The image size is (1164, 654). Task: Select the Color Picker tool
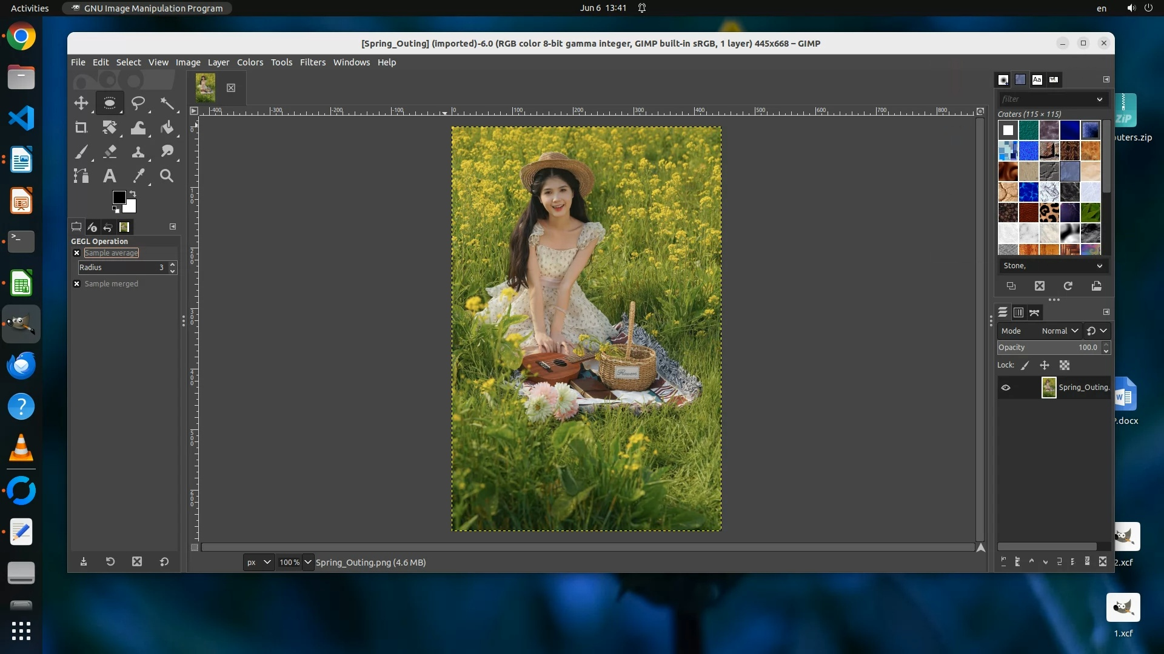[138, 176]
